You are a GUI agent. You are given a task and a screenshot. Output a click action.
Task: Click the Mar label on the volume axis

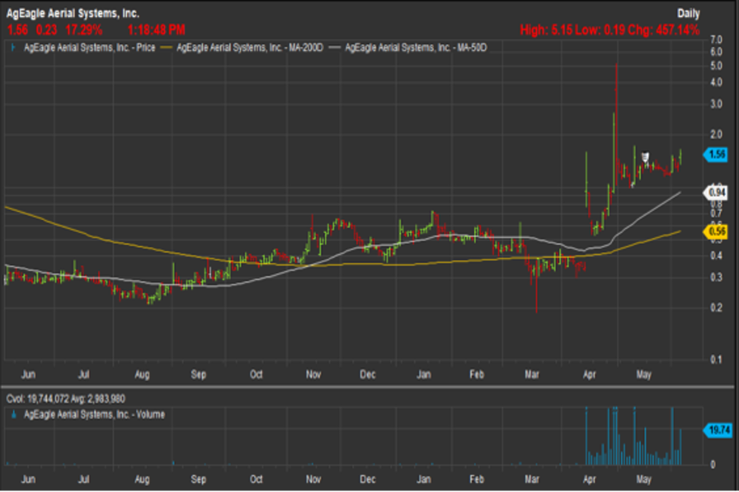[531, 478]
